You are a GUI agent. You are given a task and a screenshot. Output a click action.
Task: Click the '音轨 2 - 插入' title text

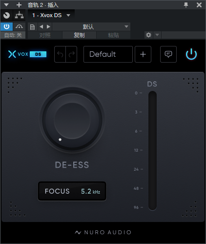43,5
